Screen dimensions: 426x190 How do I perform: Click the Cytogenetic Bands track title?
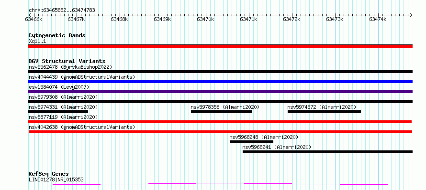point(57,35)
